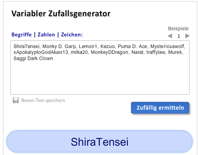This screenshot has height=155, width=198.
Task: Place cursor on Saggi Dark Clown entry
Action: pos(33,59)
